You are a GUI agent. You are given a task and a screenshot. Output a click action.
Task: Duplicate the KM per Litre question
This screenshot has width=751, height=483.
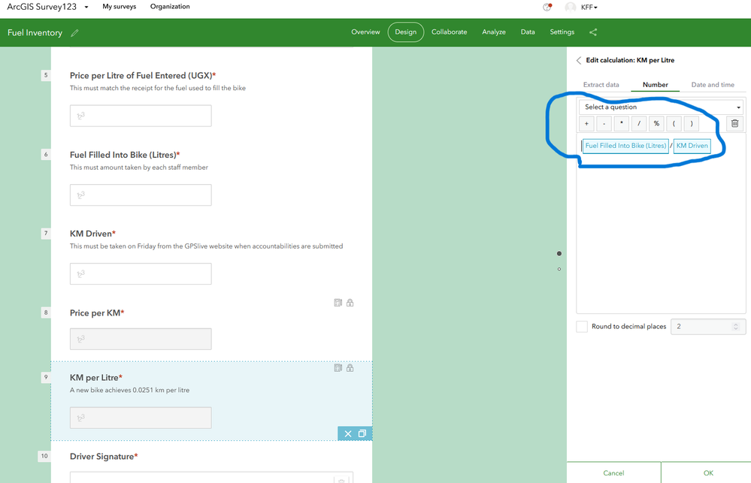coord(362,433)
